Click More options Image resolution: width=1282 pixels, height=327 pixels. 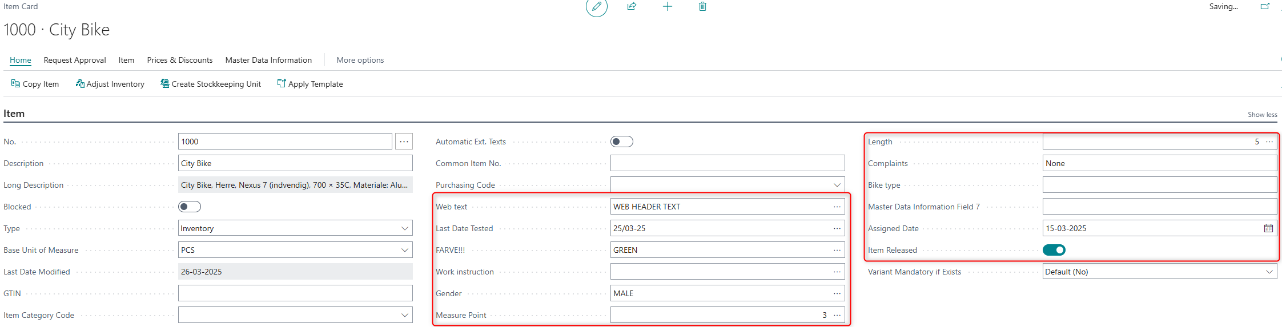(360, 60)
